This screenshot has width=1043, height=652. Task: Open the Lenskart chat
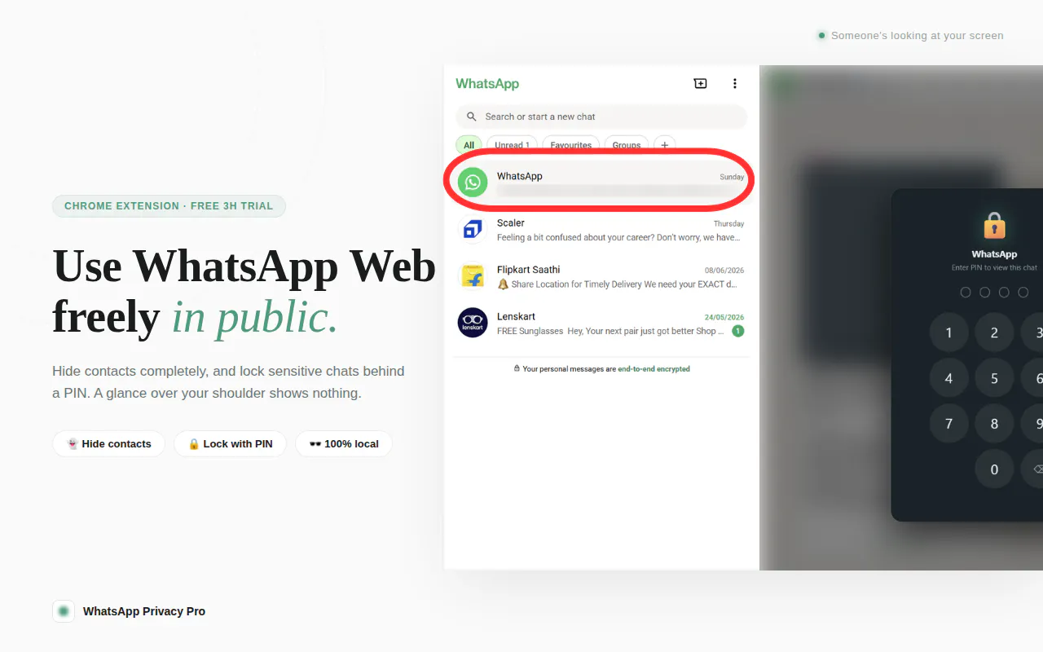click(600, 323)
